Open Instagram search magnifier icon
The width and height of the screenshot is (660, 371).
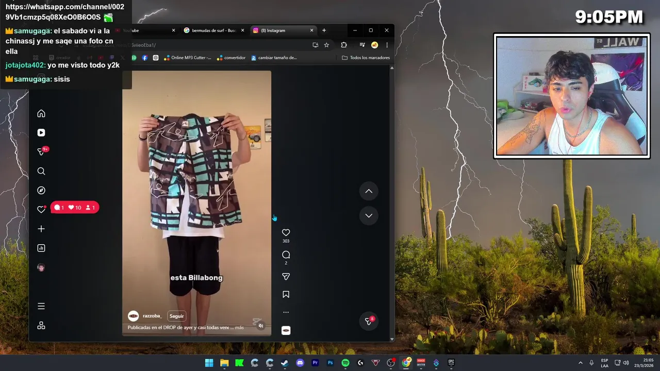coord(41,171)
